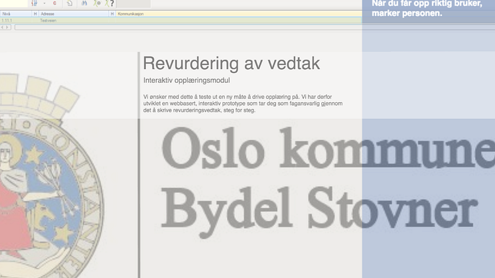
Task: Click the Revurdering av vedtak heading
Action: coord(232,64)
